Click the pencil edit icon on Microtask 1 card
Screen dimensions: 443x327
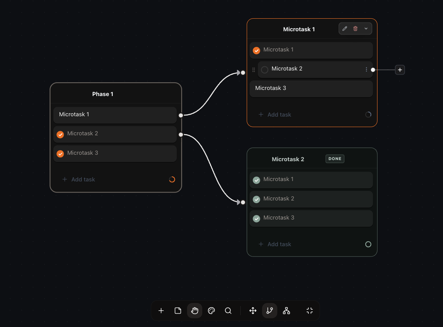point(345,29)
